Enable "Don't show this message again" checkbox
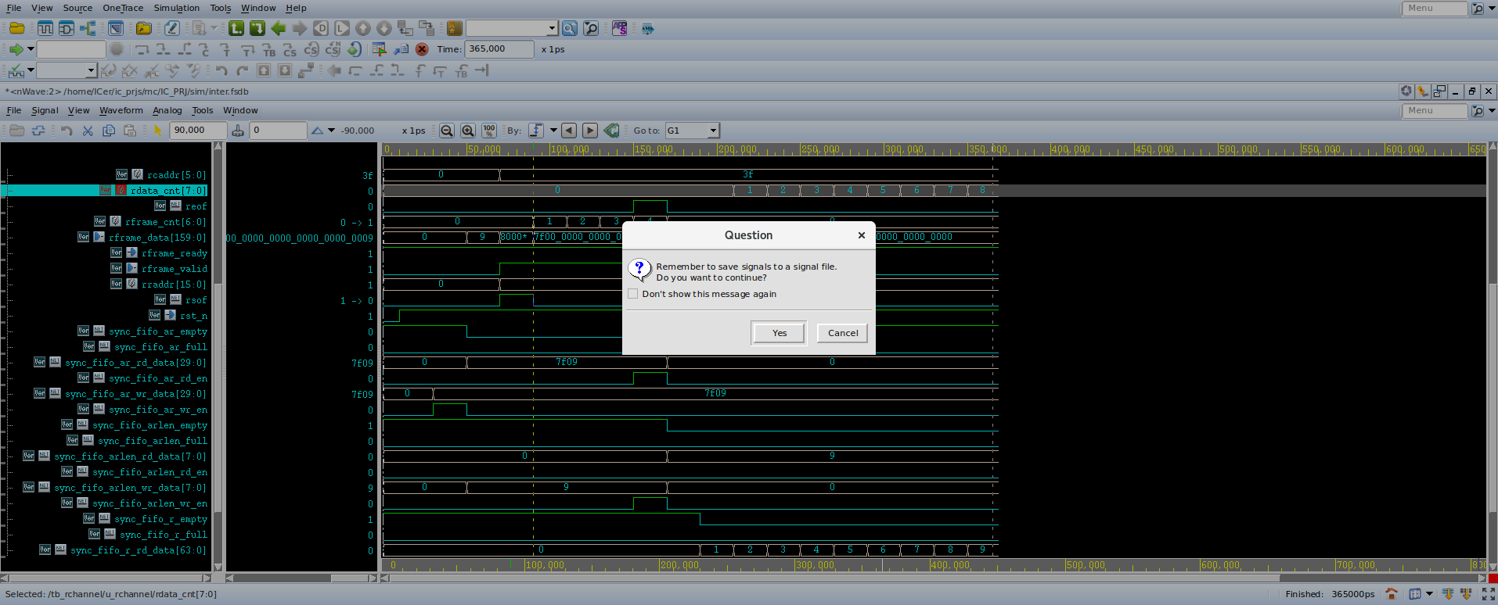The height and width of the screenshot is (605, 1498). click(633, 294)
